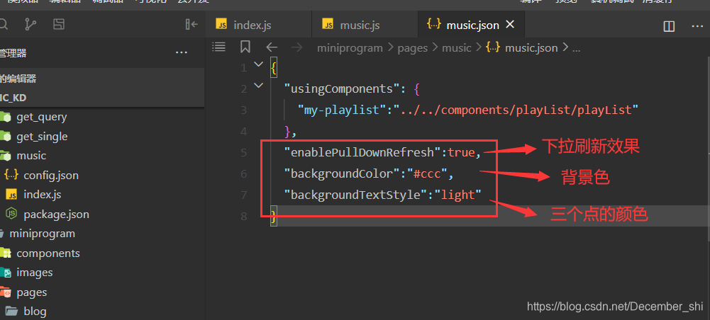Click the music breadcrumb folder segment
Screen dimensions: 710x320
pos(457,48)
